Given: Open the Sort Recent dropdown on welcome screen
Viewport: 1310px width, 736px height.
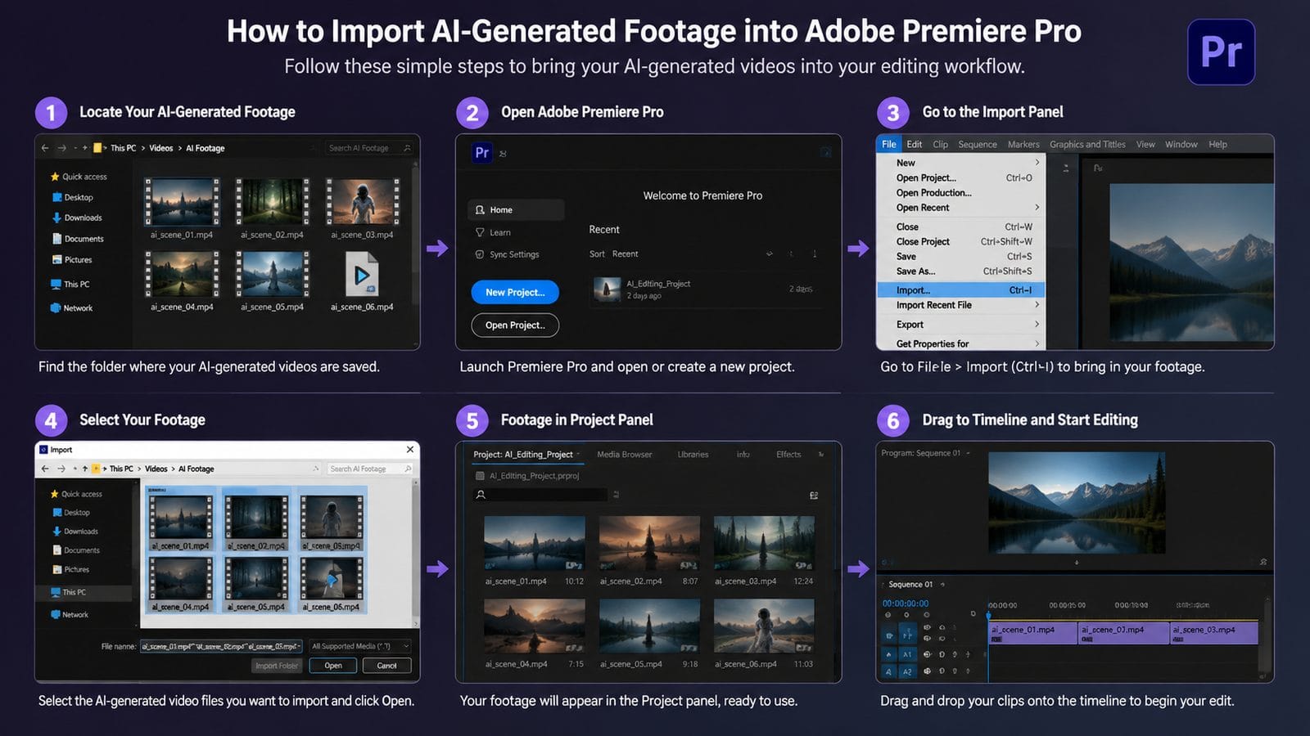Looking at the screenshot, I should (x=613, y=254).
